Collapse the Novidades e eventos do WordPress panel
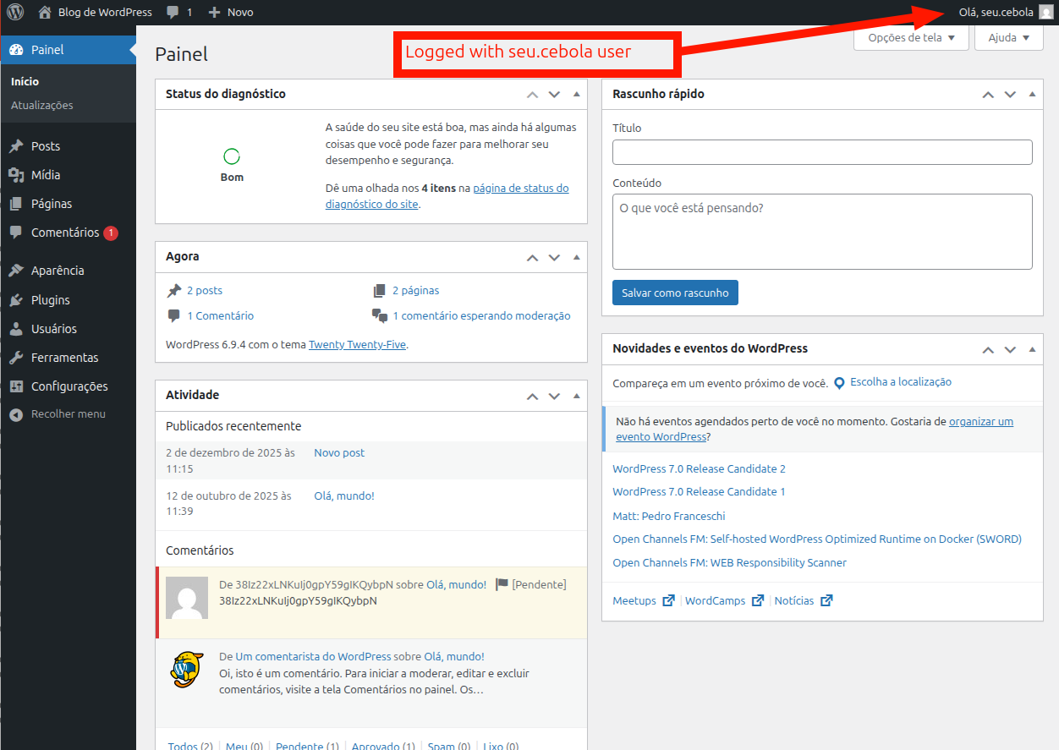Image resolution: width=1059 pixels, height=750 pixels. point(1032,348)
